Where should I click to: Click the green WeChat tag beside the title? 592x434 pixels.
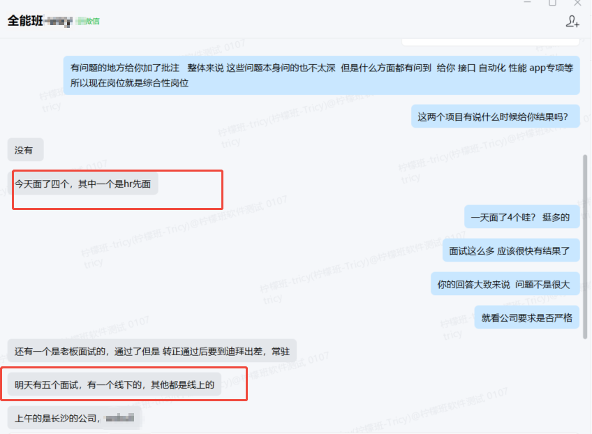[89, 21]
